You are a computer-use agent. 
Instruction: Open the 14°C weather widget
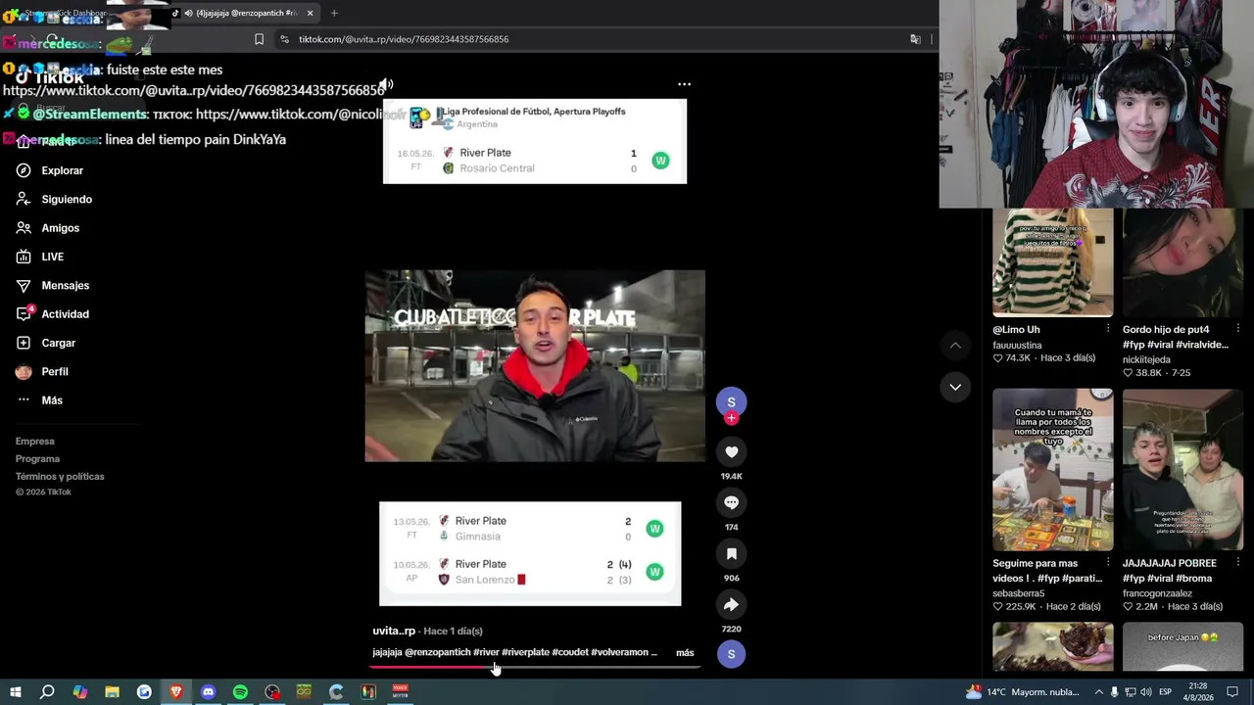tap(1022, 692)
